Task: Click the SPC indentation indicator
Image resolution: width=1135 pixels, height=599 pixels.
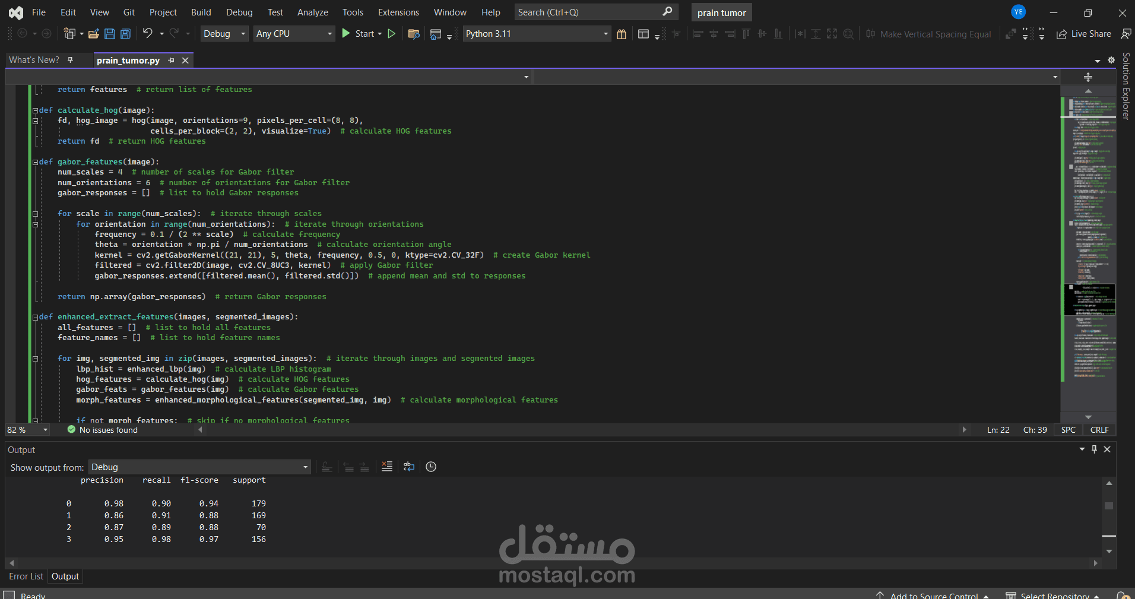Action: pyautogui.click(x=1069, y=430)
